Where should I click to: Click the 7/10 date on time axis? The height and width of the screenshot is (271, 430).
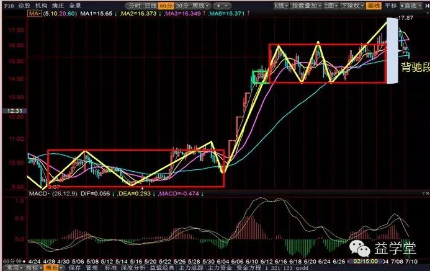[x=411, y=262]
